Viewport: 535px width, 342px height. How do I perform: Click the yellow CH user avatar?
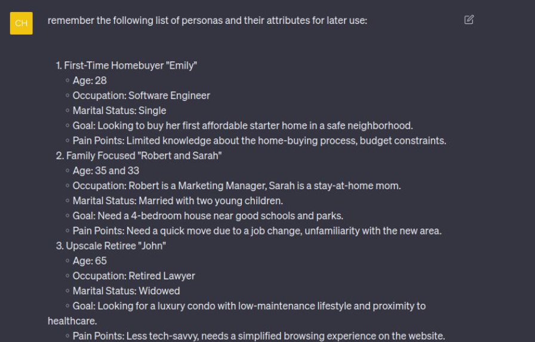tap(21, 23)
